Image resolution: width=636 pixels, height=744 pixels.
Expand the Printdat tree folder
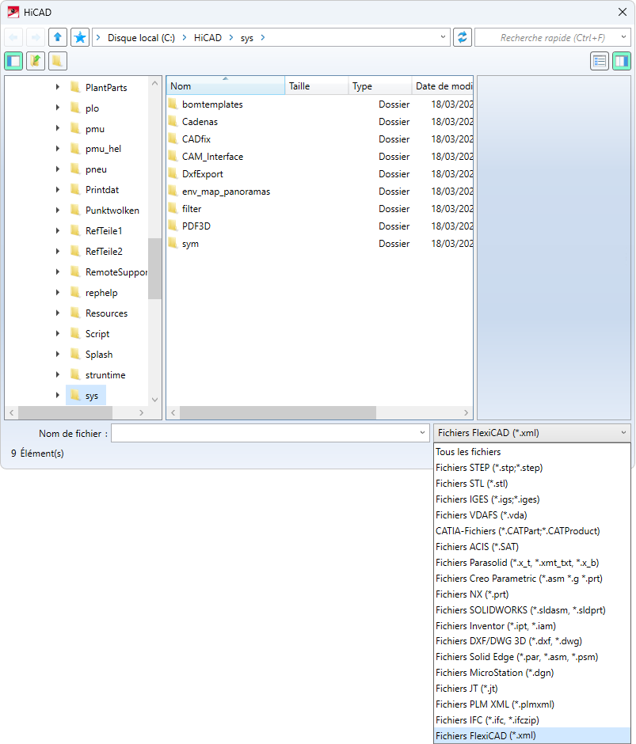coord(58,190)
